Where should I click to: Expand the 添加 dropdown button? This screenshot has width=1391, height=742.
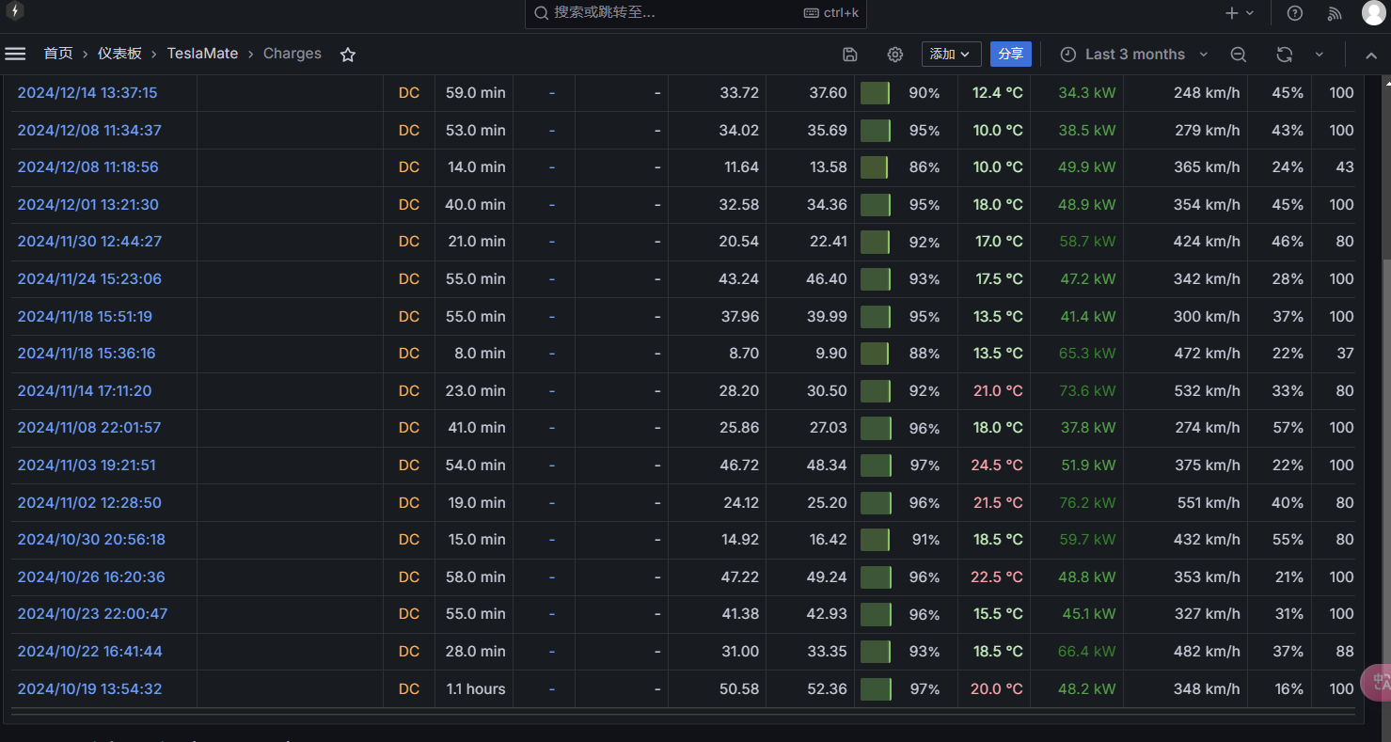951,55
